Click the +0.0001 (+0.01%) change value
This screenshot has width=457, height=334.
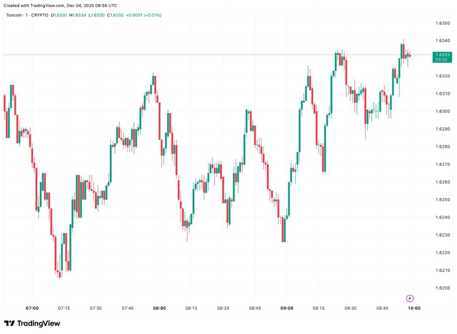click(x=144, y=15)
